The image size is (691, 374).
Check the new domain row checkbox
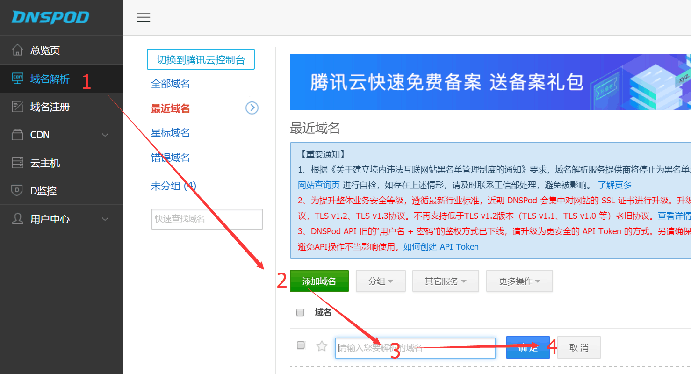click(x=301, y=345)
